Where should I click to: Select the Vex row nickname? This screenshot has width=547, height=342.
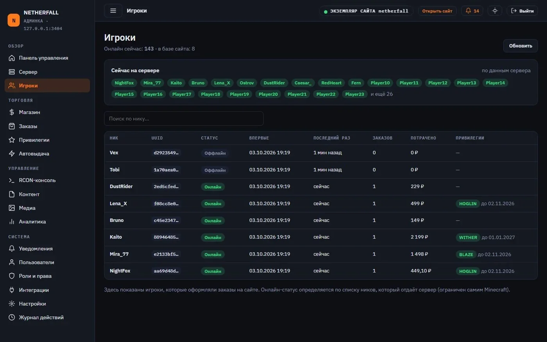114,153
